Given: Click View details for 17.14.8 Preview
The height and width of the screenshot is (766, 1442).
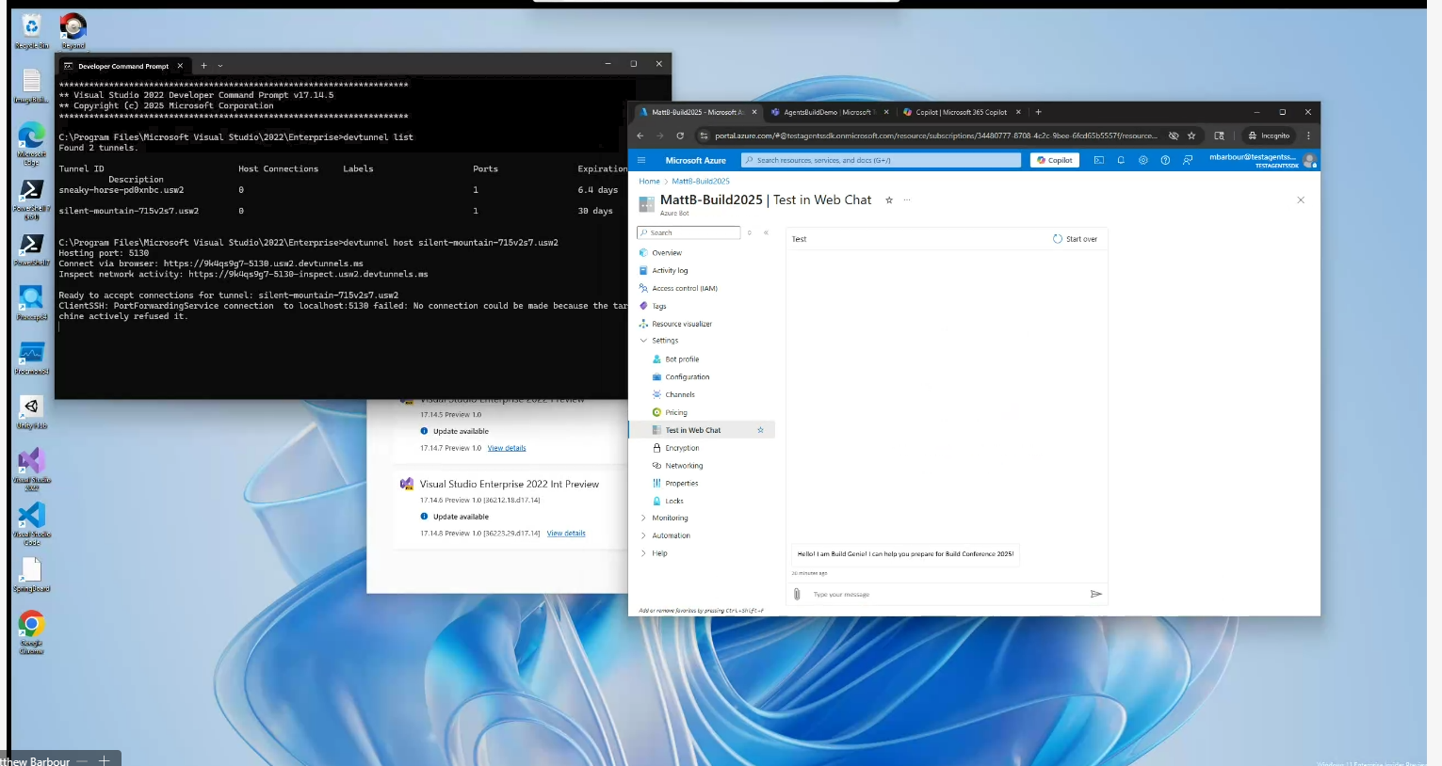Looking at the screenshot, I should (x=566, y=534).
